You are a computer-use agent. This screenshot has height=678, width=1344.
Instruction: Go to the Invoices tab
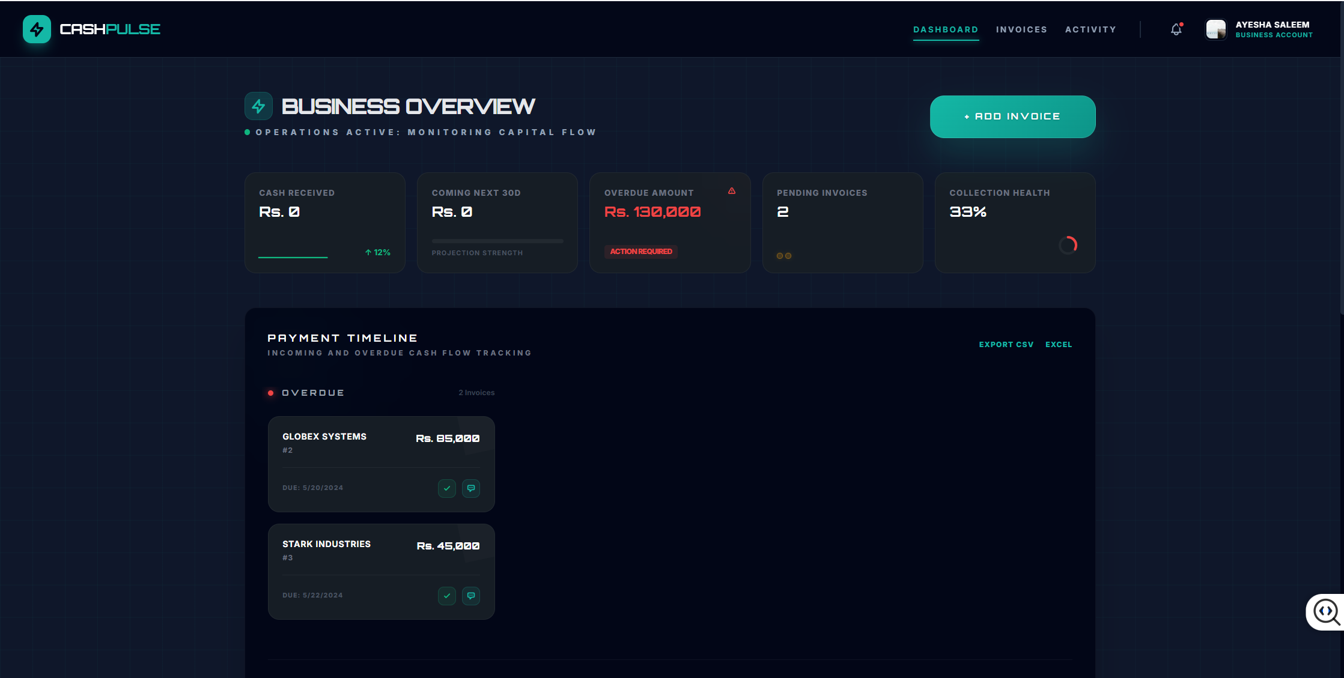coord(1021,29)
